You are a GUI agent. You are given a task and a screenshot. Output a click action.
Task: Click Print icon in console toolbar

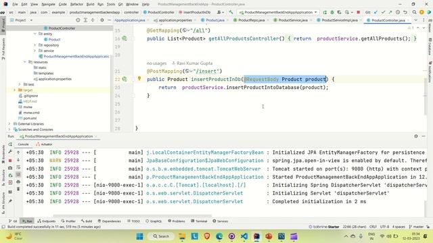pyautogui.click(x=18, y=182)
